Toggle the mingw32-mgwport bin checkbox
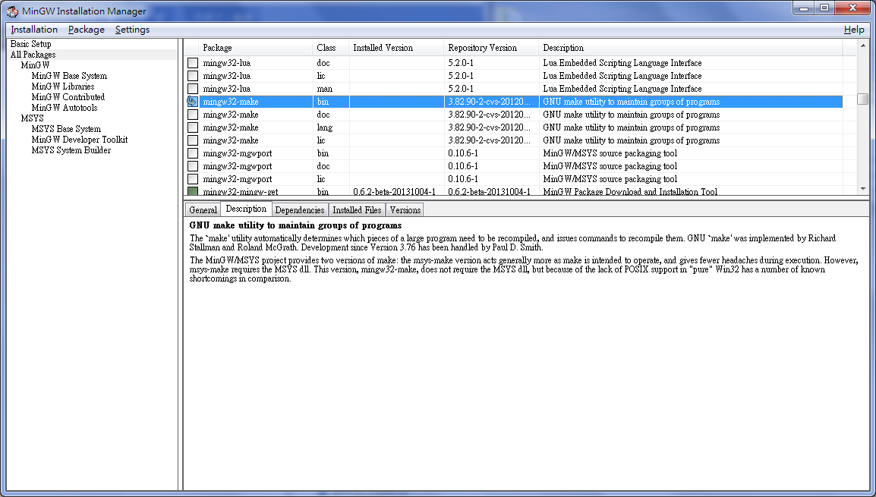 [193, 153]
